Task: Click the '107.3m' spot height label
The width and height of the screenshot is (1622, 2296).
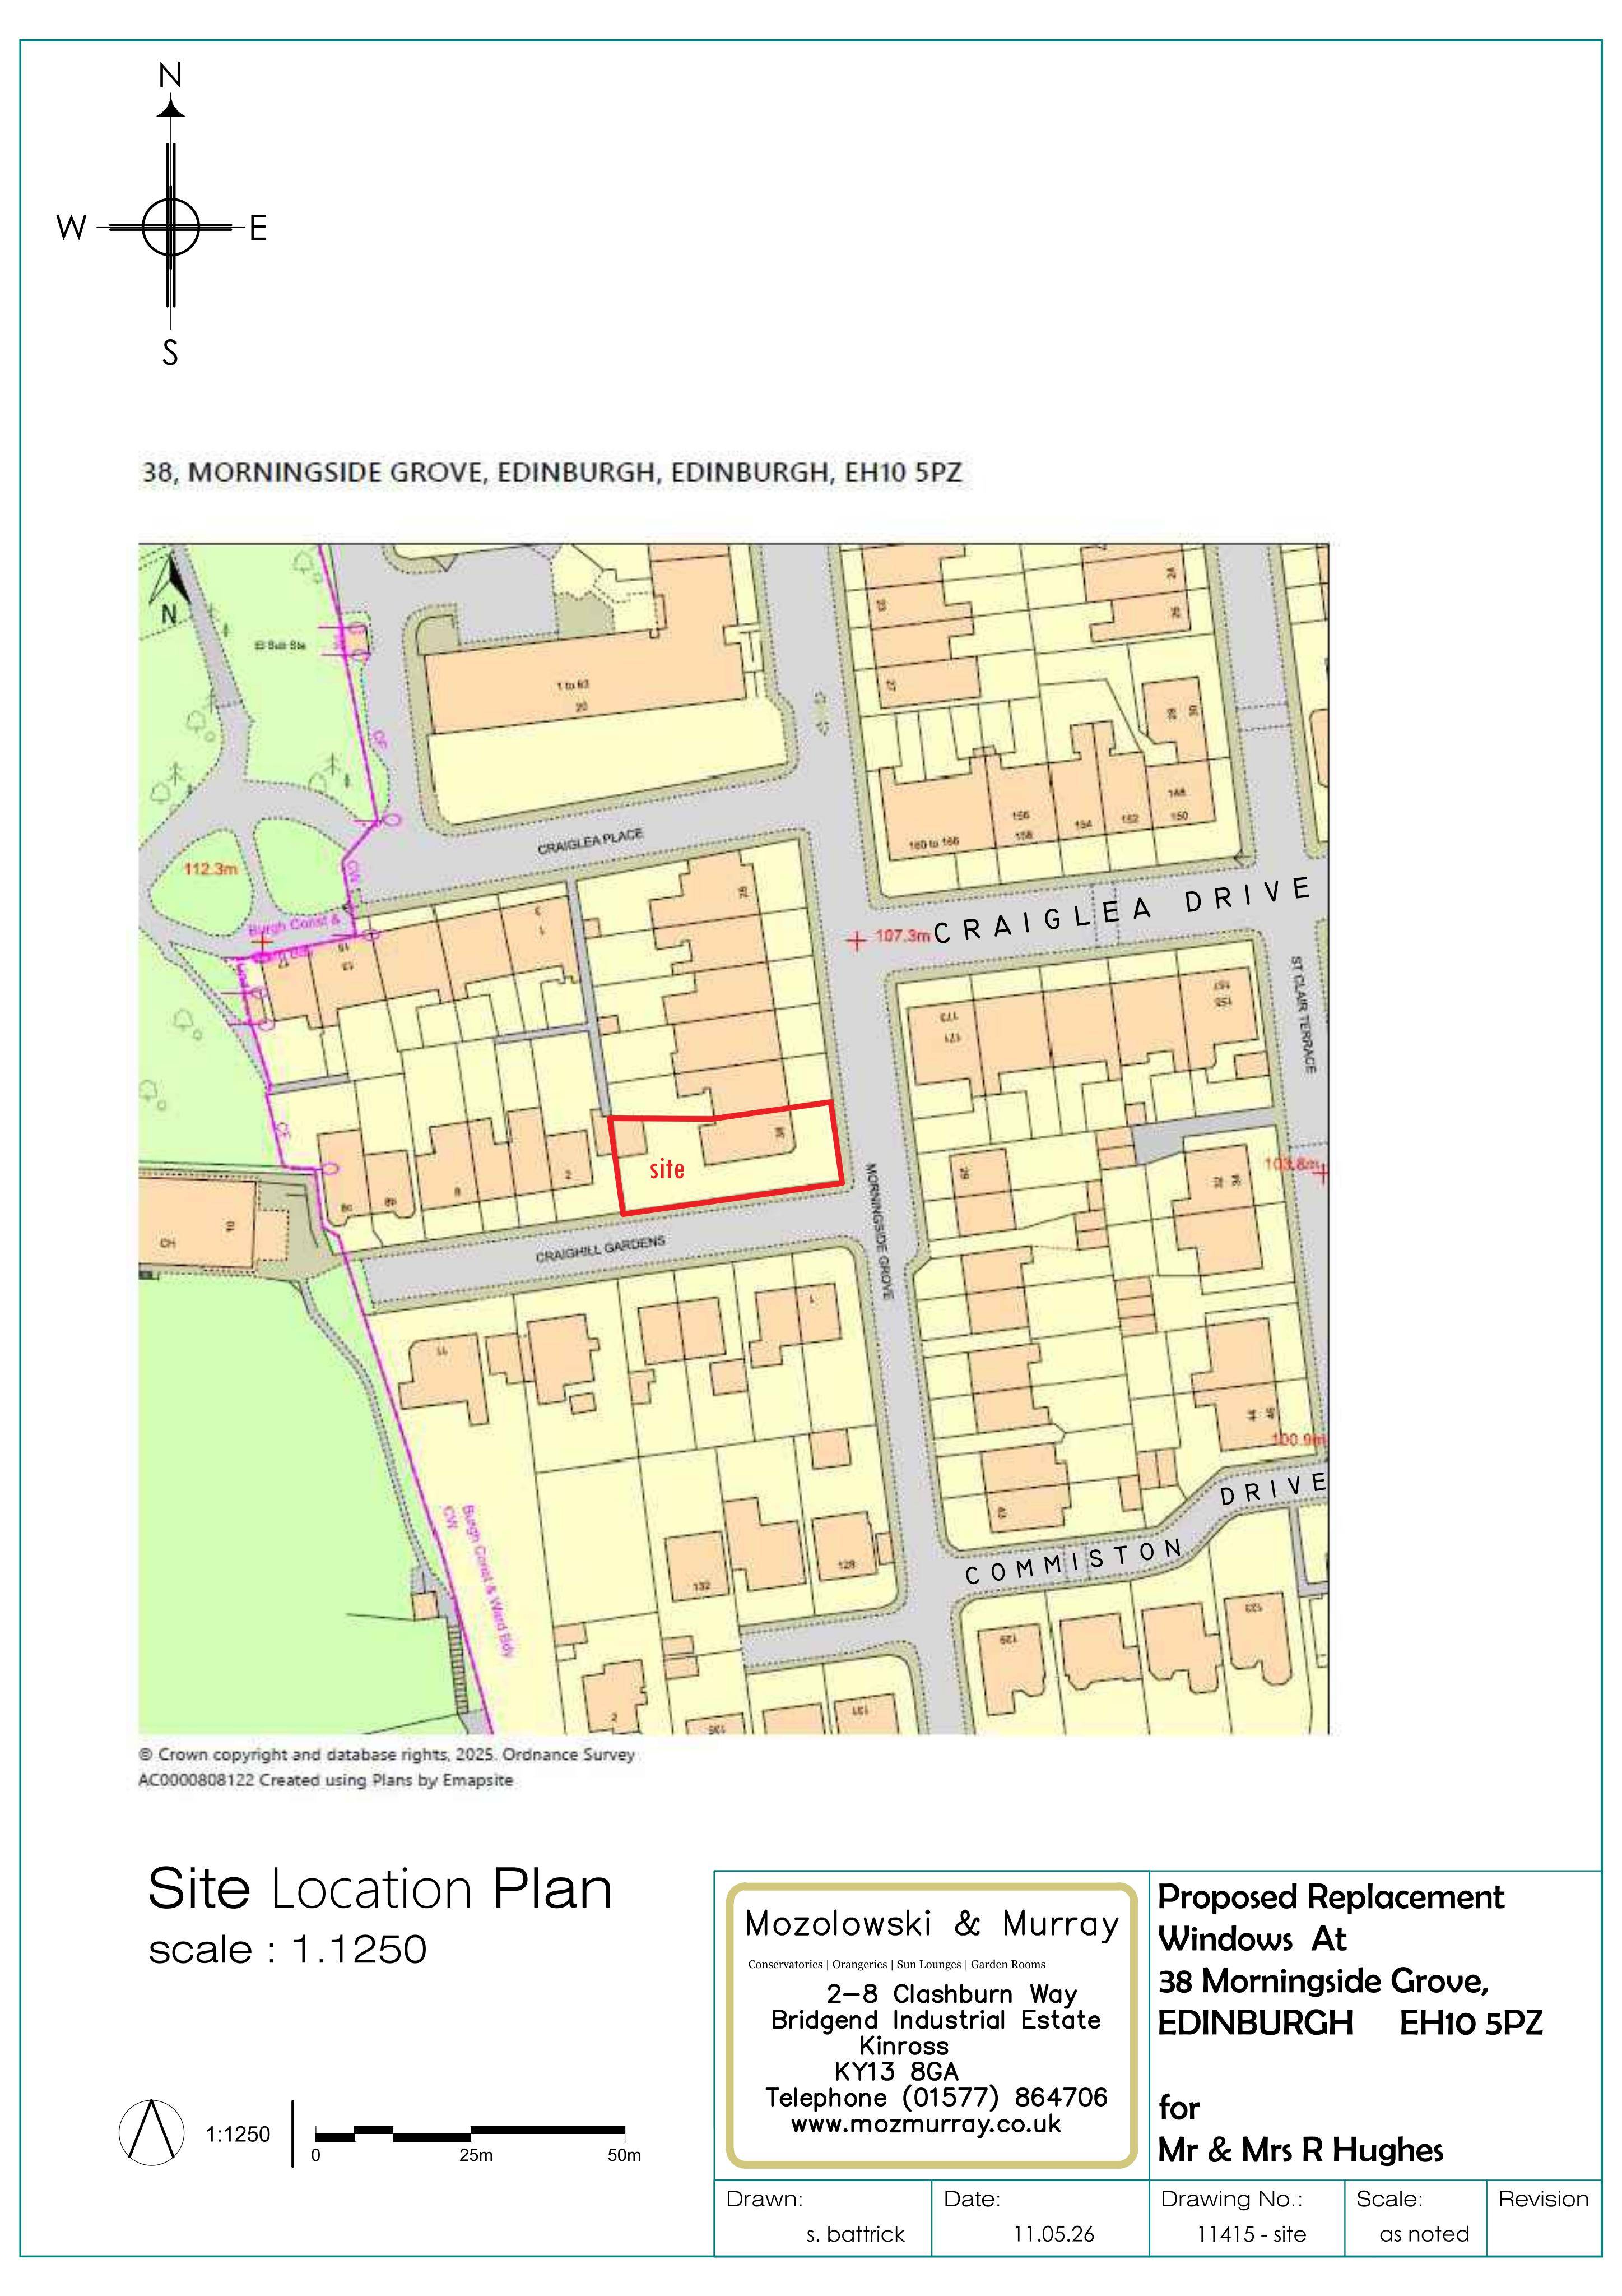Action: coord(903,936)
